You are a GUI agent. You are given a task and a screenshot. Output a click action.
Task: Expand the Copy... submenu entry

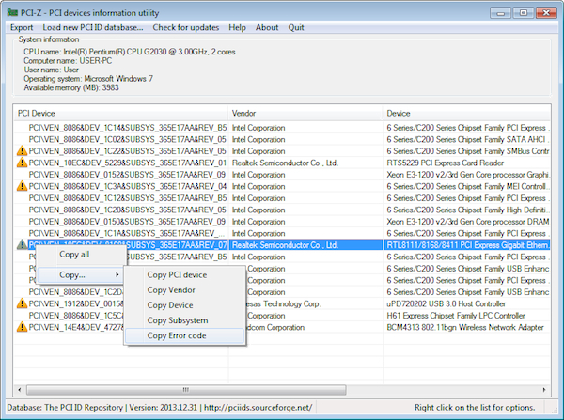click(80, 274)
